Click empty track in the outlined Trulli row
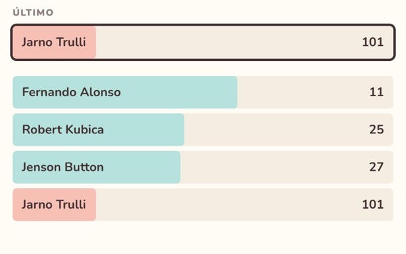 [228, 42]
